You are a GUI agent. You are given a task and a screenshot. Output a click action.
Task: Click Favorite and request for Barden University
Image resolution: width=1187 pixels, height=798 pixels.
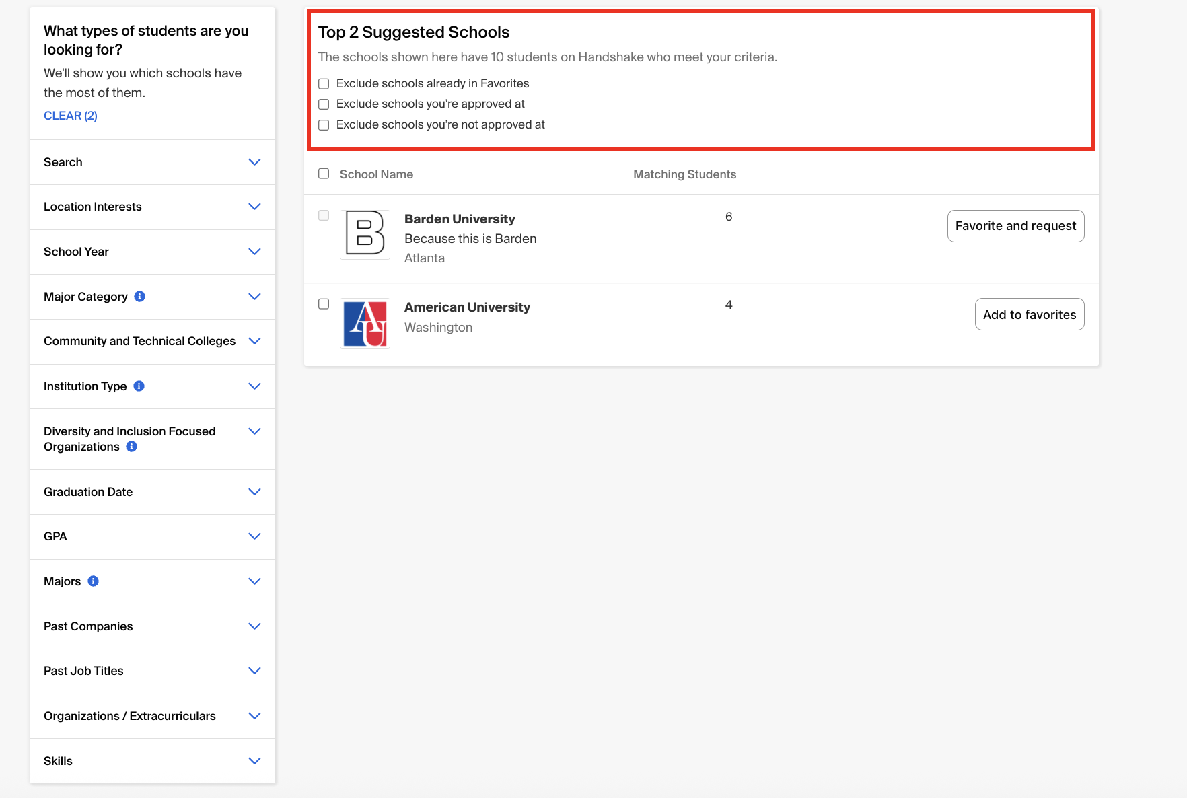(1015, 226)
